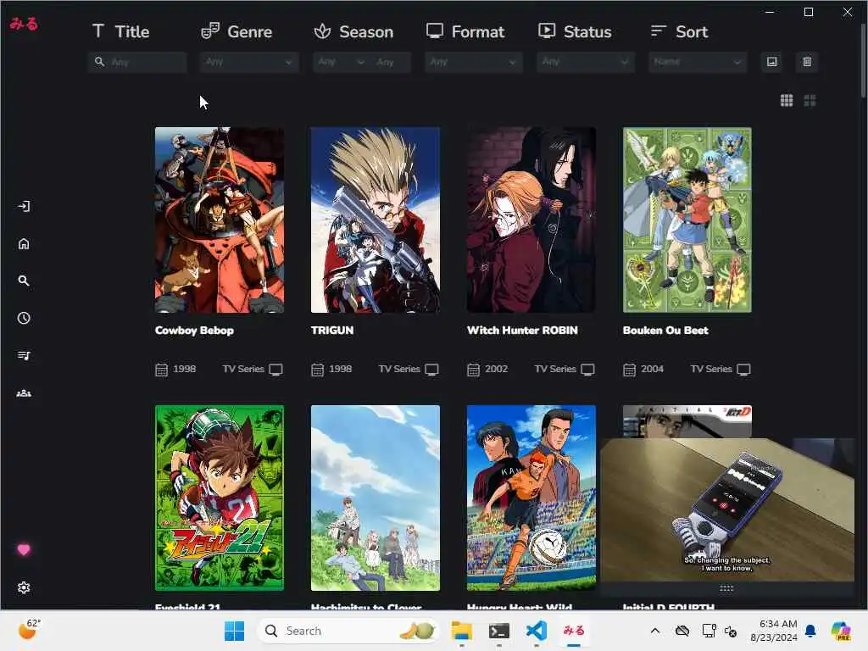
Task: Switch to compact grid view icon
Action: (787, 100)
